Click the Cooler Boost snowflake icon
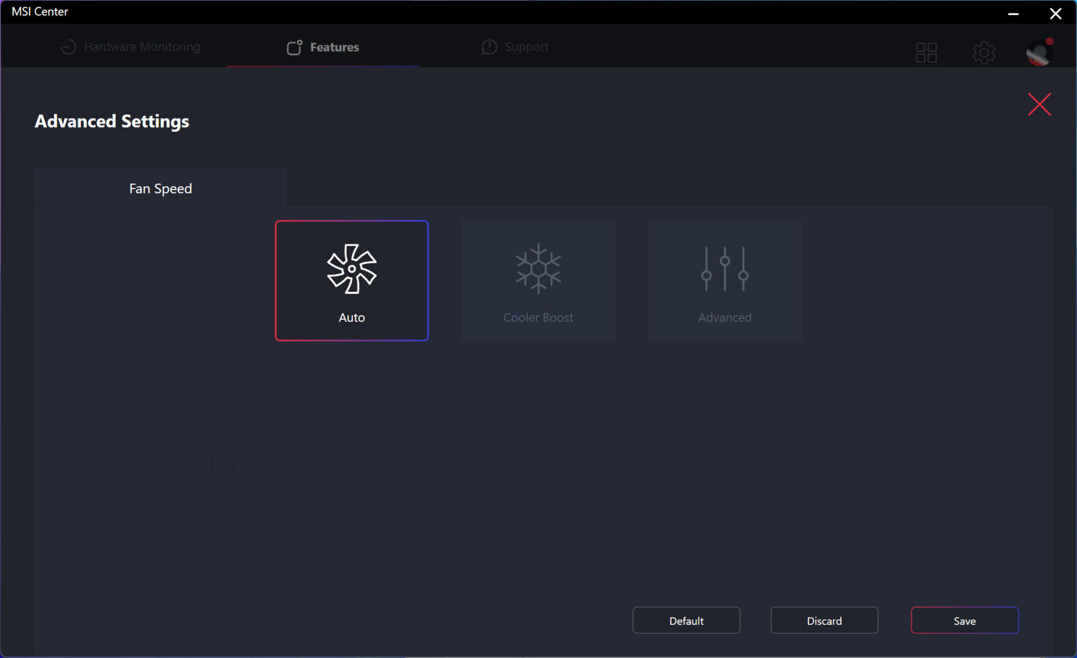This screenshot has height=658, width=1077. (538, 269)
